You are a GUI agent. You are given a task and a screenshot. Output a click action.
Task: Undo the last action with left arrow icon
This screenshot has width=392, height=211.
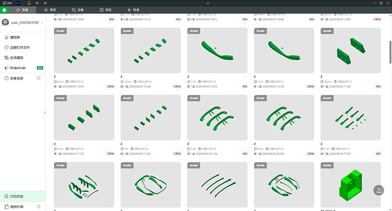click(37, 3)
